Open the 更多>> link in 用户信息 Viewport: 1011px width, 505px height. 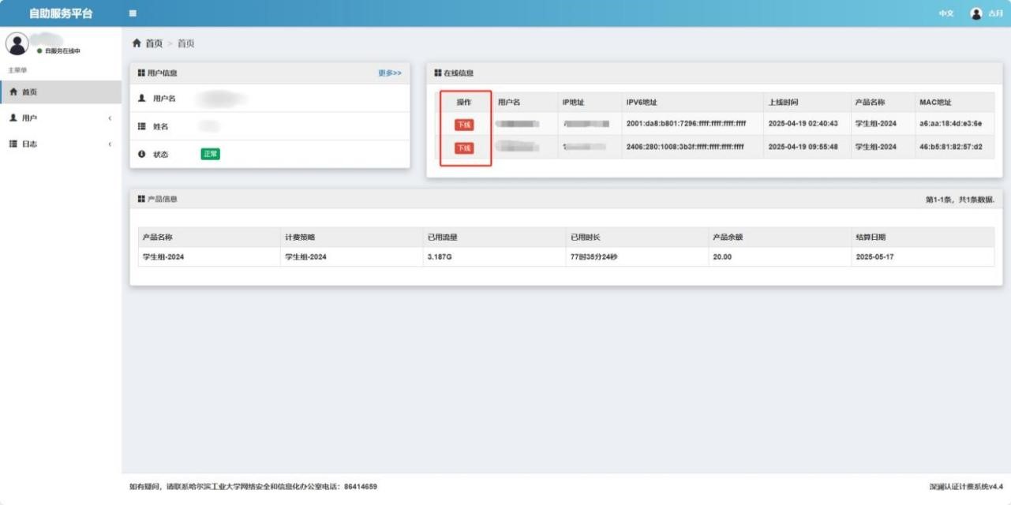pyautogui.click(x=389, y=73)
